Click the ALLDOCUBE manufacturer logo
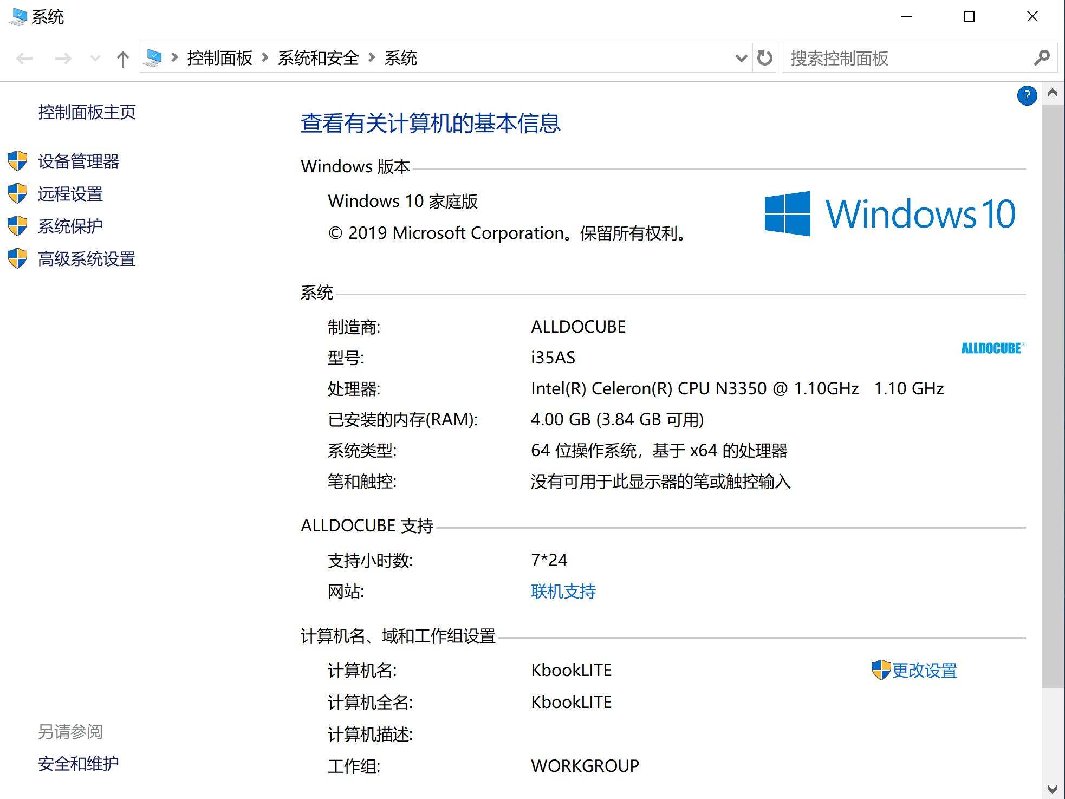 click(x=992, y=348)
